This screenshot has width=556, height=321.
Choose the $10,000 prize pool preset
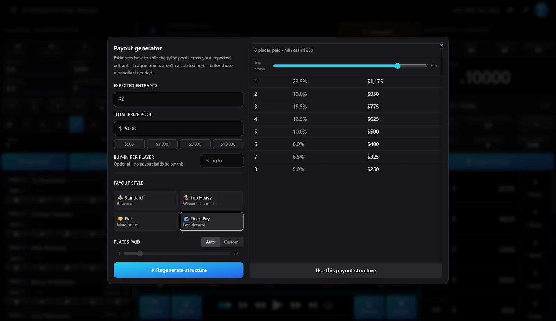coord(228,144)
